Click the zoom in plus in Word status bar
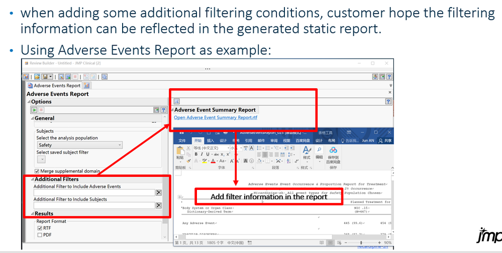 click(x=379, y=243)
